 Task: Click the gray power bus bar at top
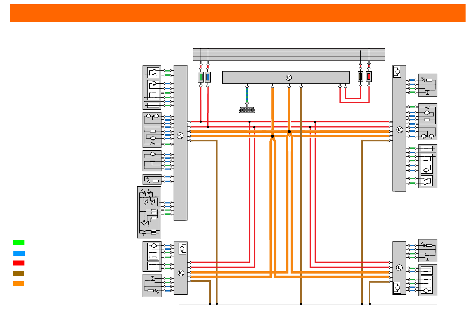click(x=289, y=54)
